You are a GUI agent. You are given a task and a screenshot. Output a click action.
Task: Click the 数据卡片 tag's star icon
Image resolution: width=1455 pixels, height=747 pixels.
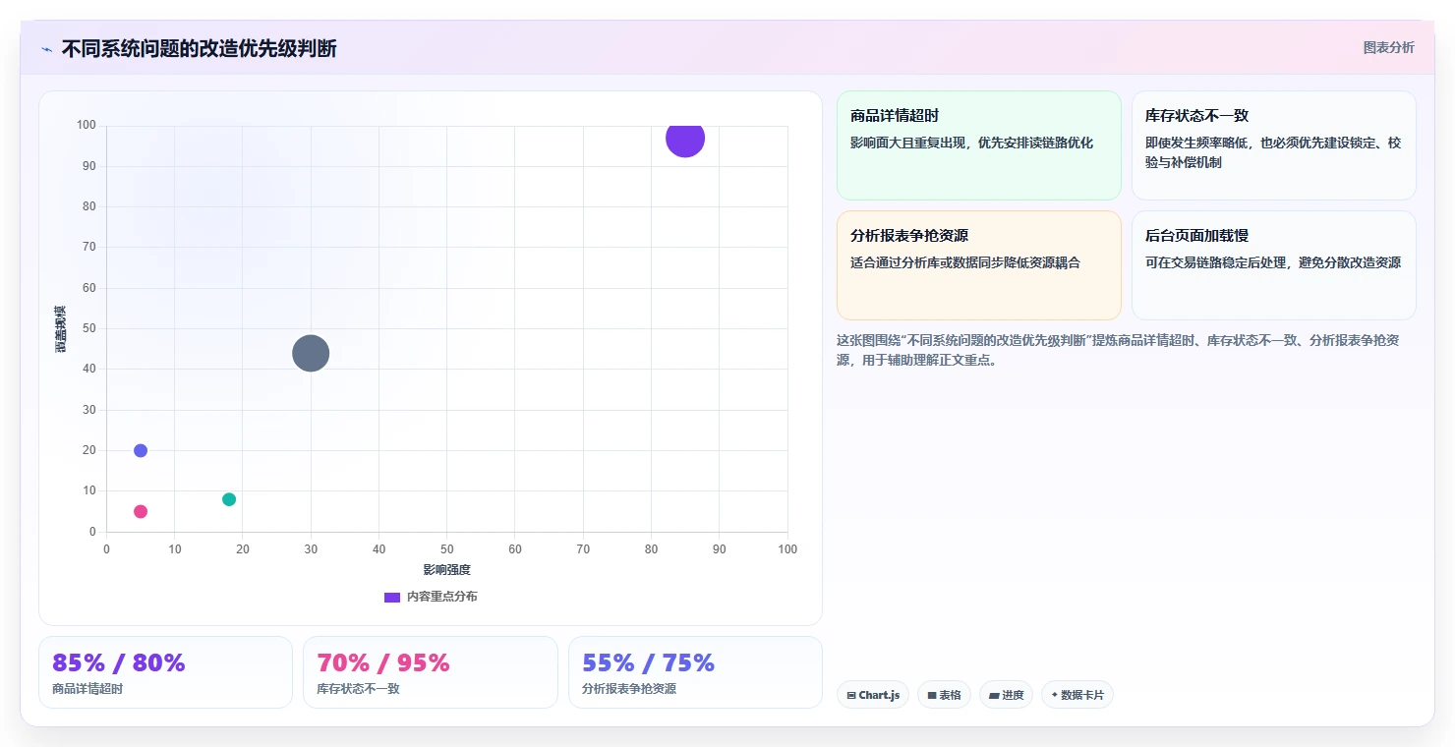coord(1055,695)
